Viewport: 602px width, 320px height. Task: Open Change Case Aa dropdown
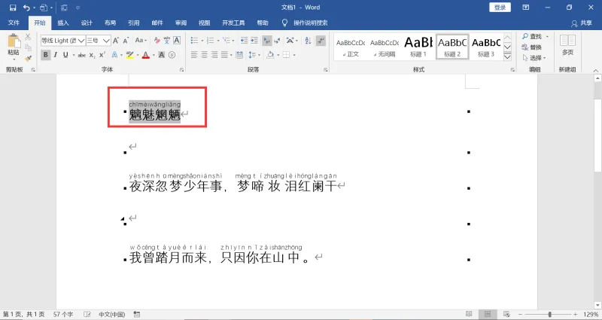pos(141,41)
